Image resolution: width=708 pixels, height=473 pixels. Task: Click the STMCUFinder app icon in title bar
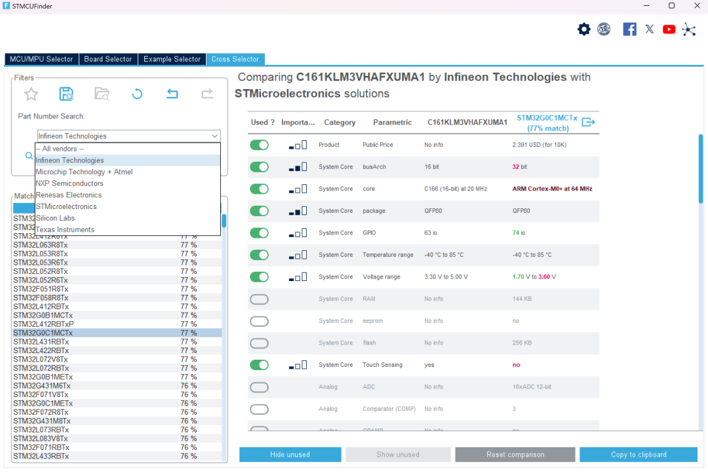(7, 6)
